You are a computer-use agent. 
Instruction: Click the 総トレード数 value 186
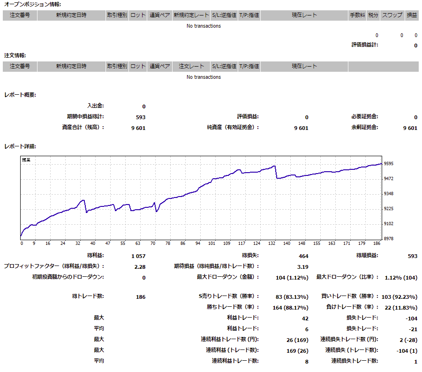pyautogui.click(x=140, y=297)
